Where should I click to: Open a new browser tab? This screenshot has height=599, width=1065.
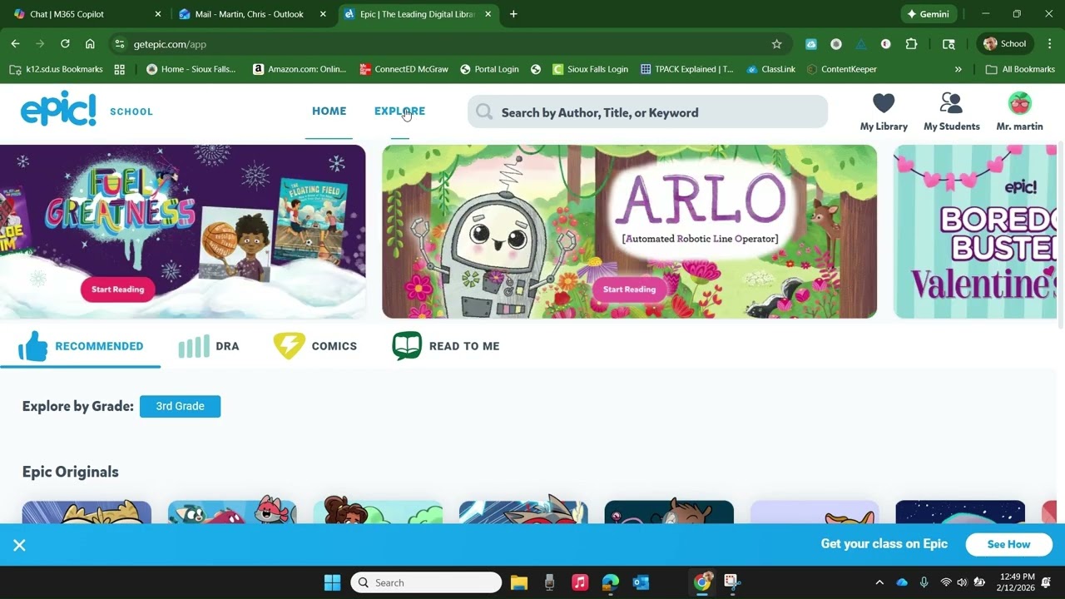click(513, 14)
